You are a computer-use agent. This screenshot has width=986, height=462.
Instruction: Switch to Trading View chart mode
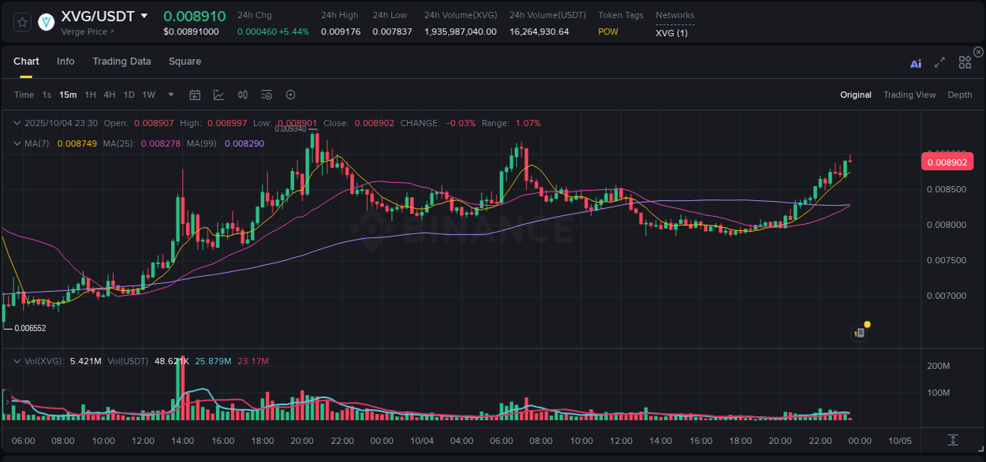click(909, 95)
